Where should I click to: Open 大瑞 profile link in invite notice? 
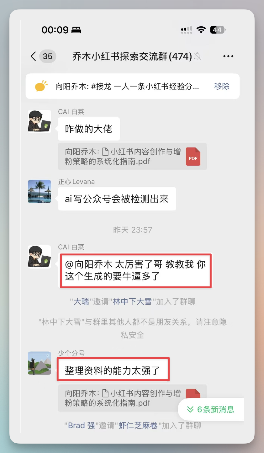click(81, 302)
